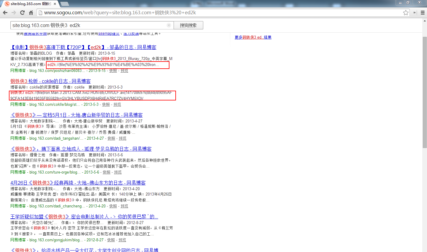427x252 pixels.
Task: Reload the page with the refresh icon
Action: pos(22,12)
